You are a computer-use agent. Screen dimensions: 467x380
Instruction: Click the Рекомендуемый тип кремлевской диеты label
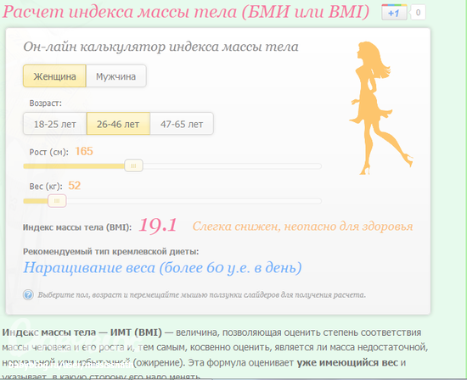[110, 251]
